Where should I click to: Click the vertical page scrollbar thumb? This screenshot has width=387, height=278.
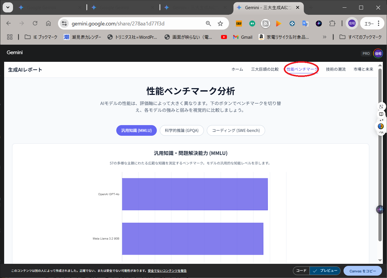pos(380,155)
